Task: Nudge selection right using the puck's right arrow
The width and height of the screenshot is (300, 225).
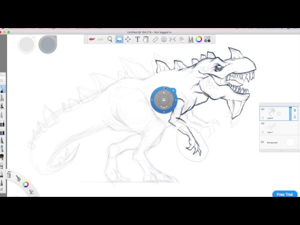Action: (176, 100)
